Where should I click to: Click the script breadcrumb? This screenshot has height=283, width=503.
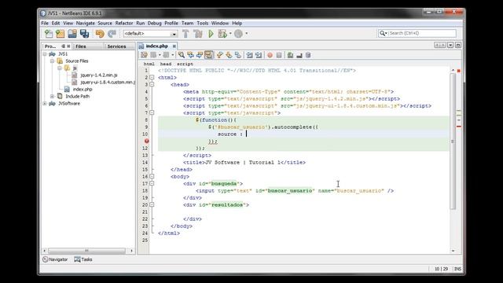tap(185, 64)
